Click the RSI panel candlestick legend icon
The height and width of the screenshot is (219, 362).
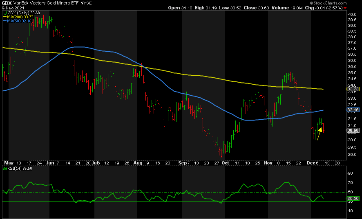pos(5,169)
